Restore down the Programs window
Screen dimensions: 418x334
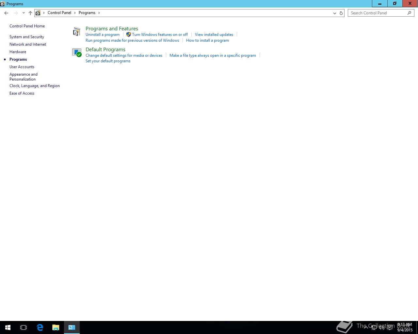[x=395, y=4]
